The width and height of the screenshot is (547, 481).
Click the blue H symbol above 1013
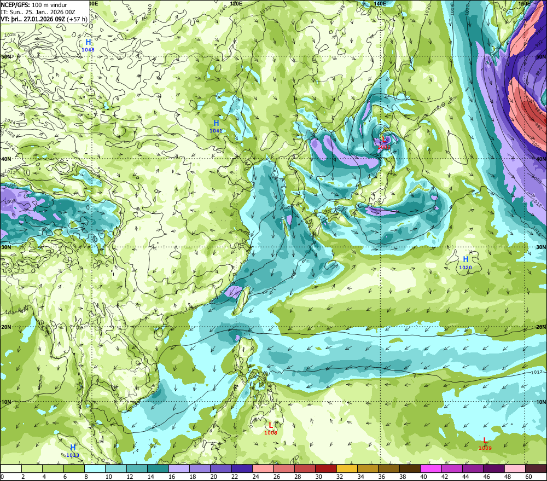tap(73, 448)
